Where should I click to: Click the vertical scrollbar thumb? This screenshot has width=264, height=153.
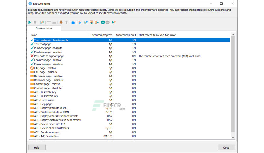click(x=233, y=84)
